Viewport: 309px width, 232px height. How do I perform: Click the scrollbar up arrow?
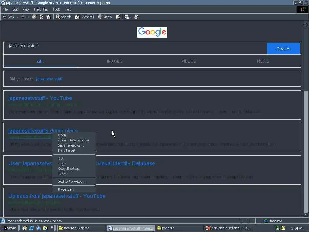point(306,24)
